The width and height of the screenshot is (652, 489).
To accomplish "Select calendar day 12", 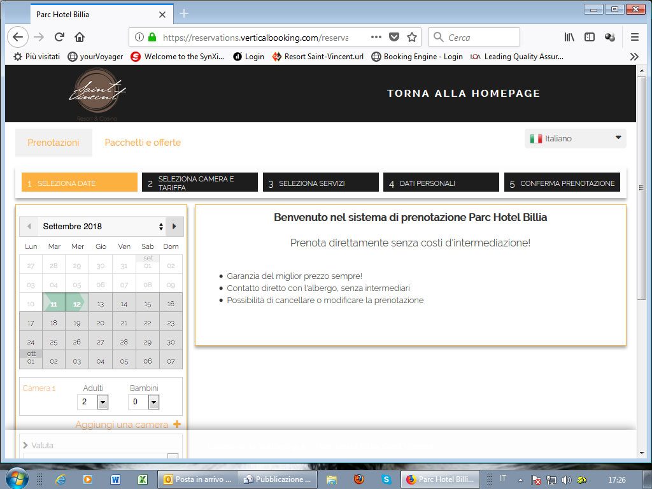I will pos(77,303).
